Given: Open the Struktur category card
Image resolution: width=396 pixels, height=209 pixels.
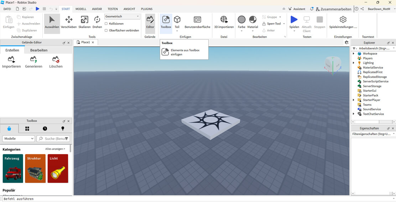Looking at the screenshot, I should coord(35,168).
